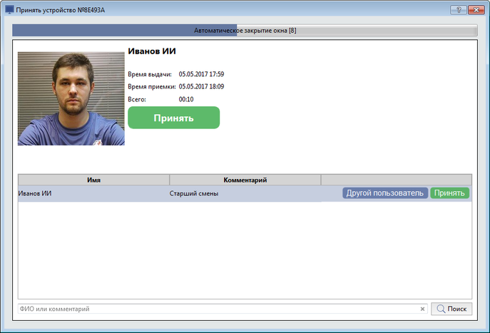Click the bold Иванов ИИ name heading

pyautogui.click(x=151, y=51)
